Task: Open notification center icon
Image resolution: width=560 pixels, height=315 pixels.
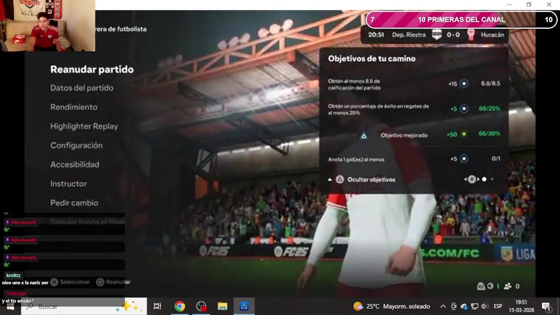Action: point(546,306)
